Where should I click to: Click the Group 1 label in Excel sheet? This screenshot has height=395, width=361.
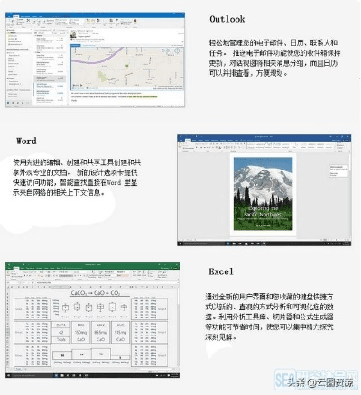[19, 309]
